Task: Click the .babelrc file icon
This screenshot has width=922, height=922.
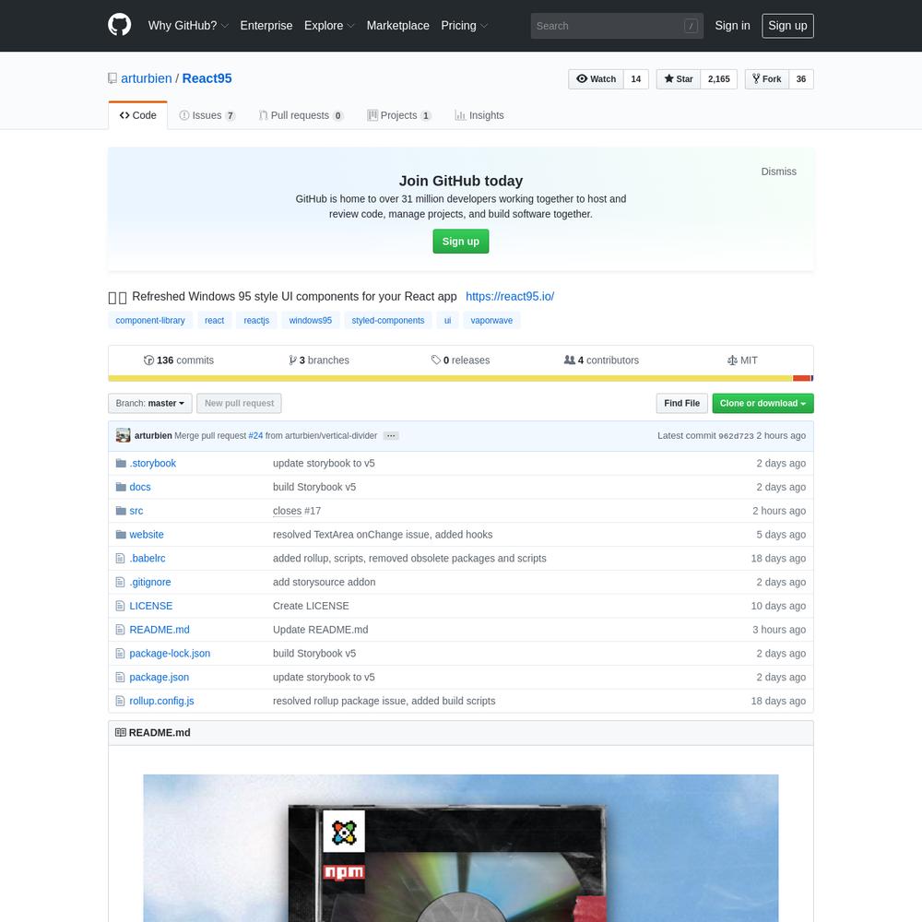Action: click(120, 558)
